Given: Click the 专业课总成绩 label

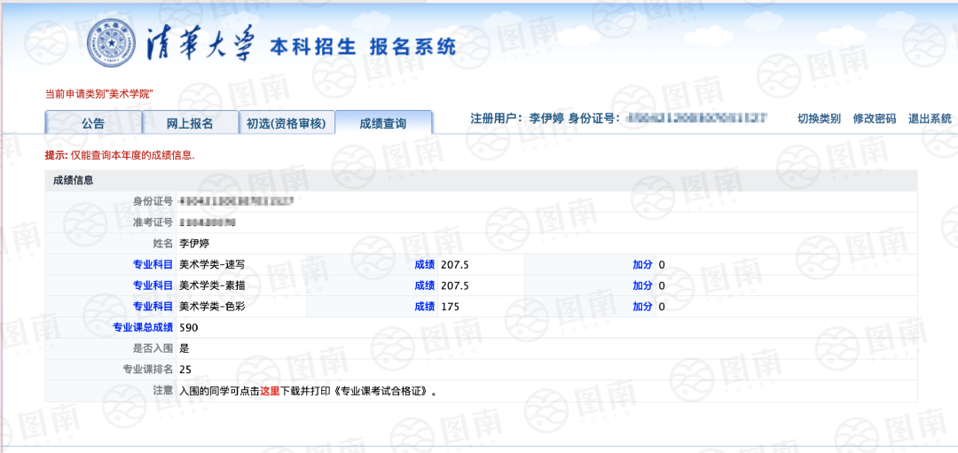Looking at the screenshot, I should coord(143,327).
